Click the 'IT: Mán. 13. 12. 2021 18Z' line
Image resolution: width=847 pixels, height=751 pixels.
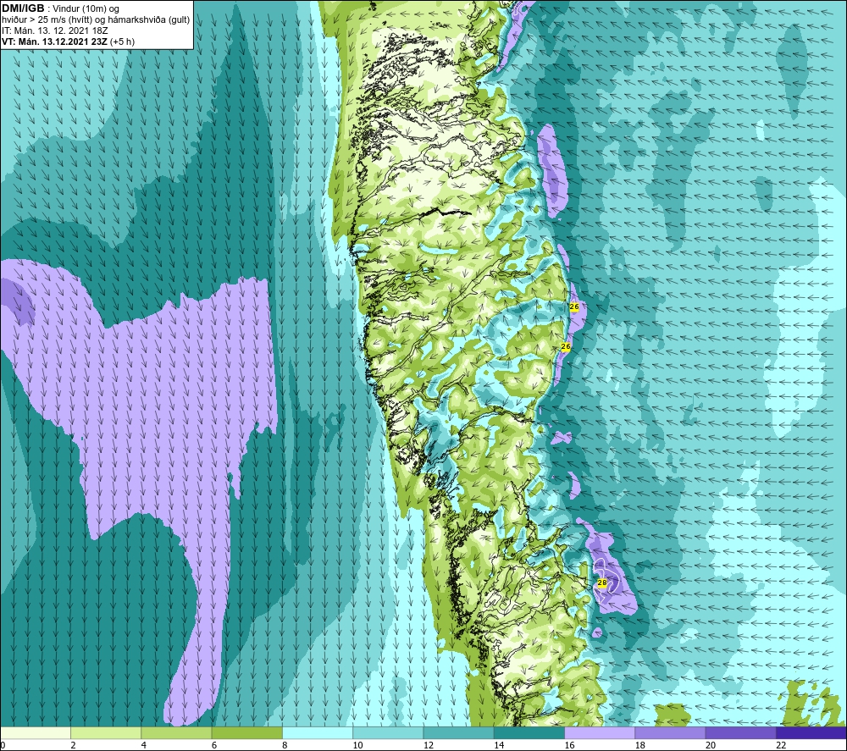54,30
